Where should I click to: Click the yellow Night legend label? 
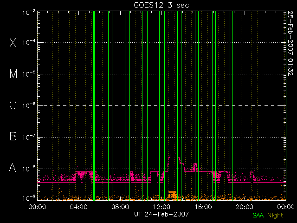click(x=275, y=216)
